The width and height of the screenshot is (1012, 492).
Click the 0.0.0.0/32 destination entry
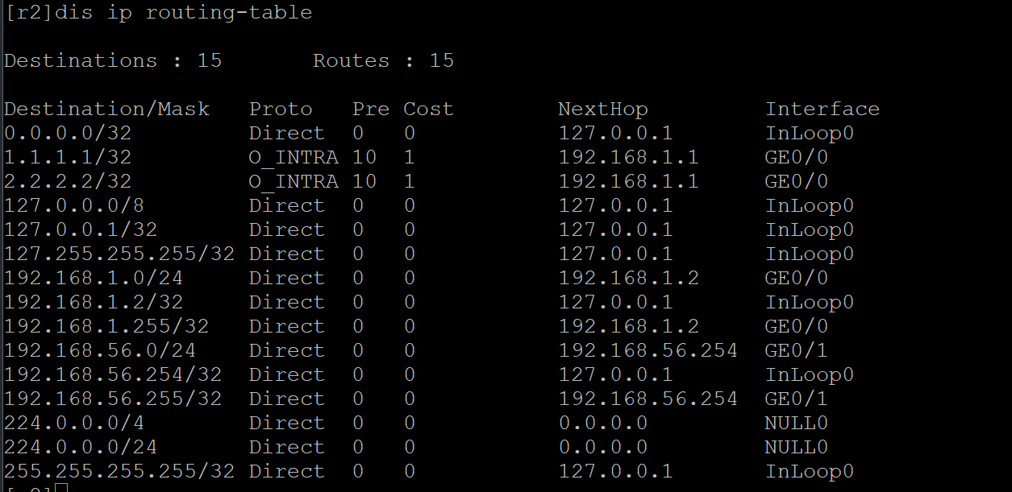point(68,134)
